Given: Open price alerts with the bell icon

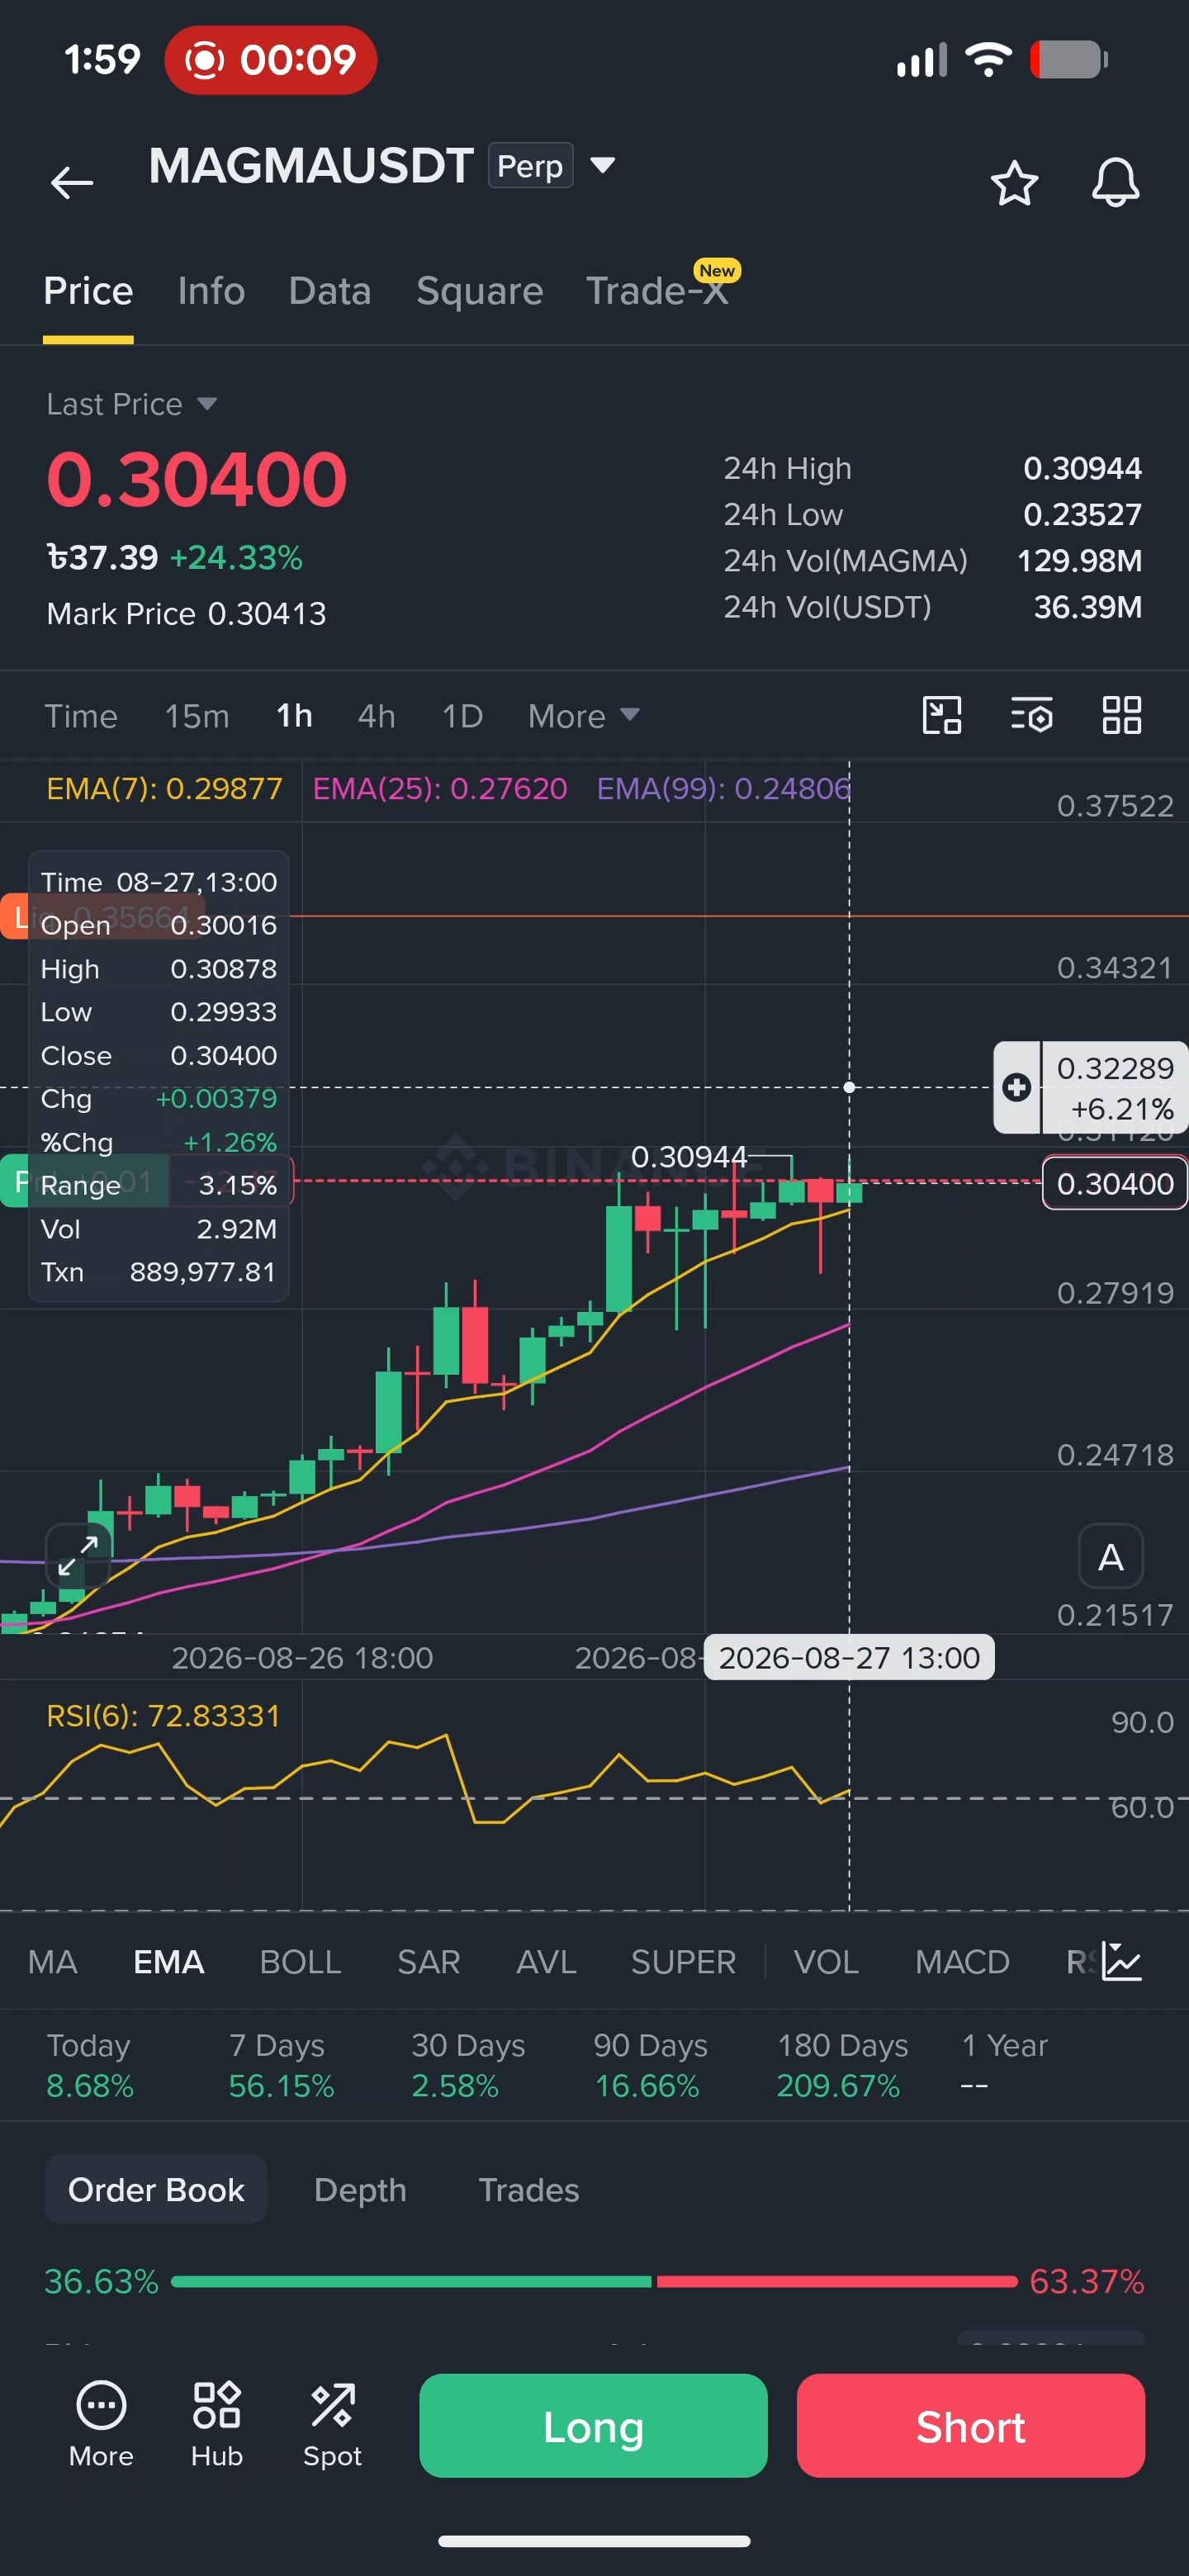Looking at the screenshot, I should 1115,183.
